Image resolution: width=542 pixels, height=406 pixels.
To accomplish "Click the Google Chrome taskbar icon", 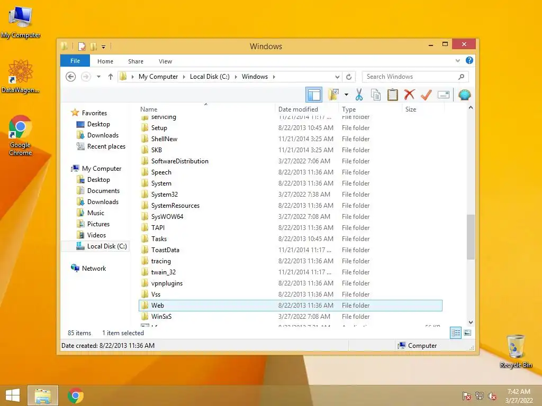I will click(x=75, y=395).
